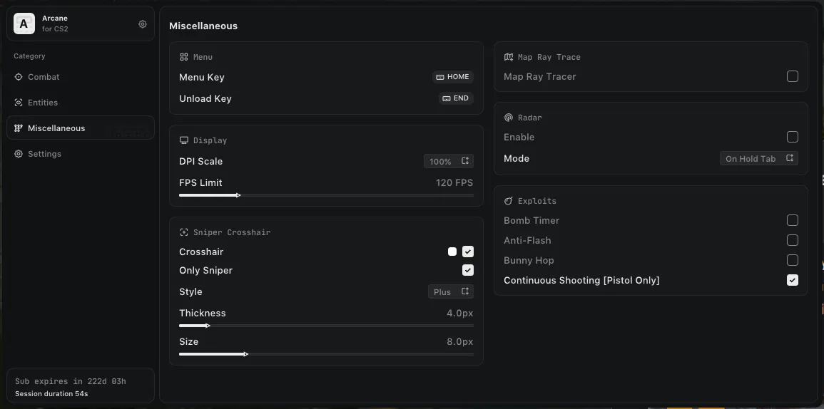Image resolution: width=824 pixels, height=409 pixels.
Task: Click the settings gear icon beside Arcane
Action: click(143, 24)
